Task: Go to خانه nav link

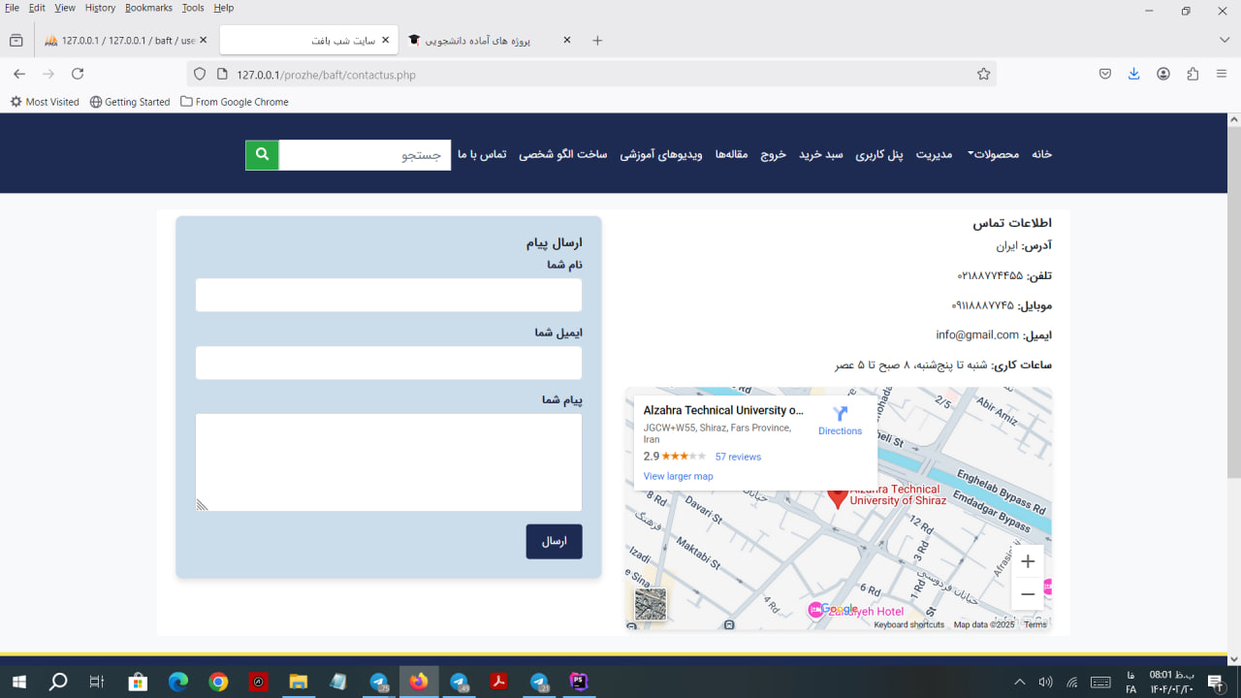Action: pyautogui.click(x=1041, y=154)
